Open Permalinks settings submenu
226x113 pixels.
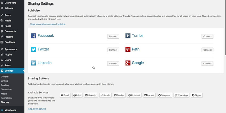click(6, 98)
